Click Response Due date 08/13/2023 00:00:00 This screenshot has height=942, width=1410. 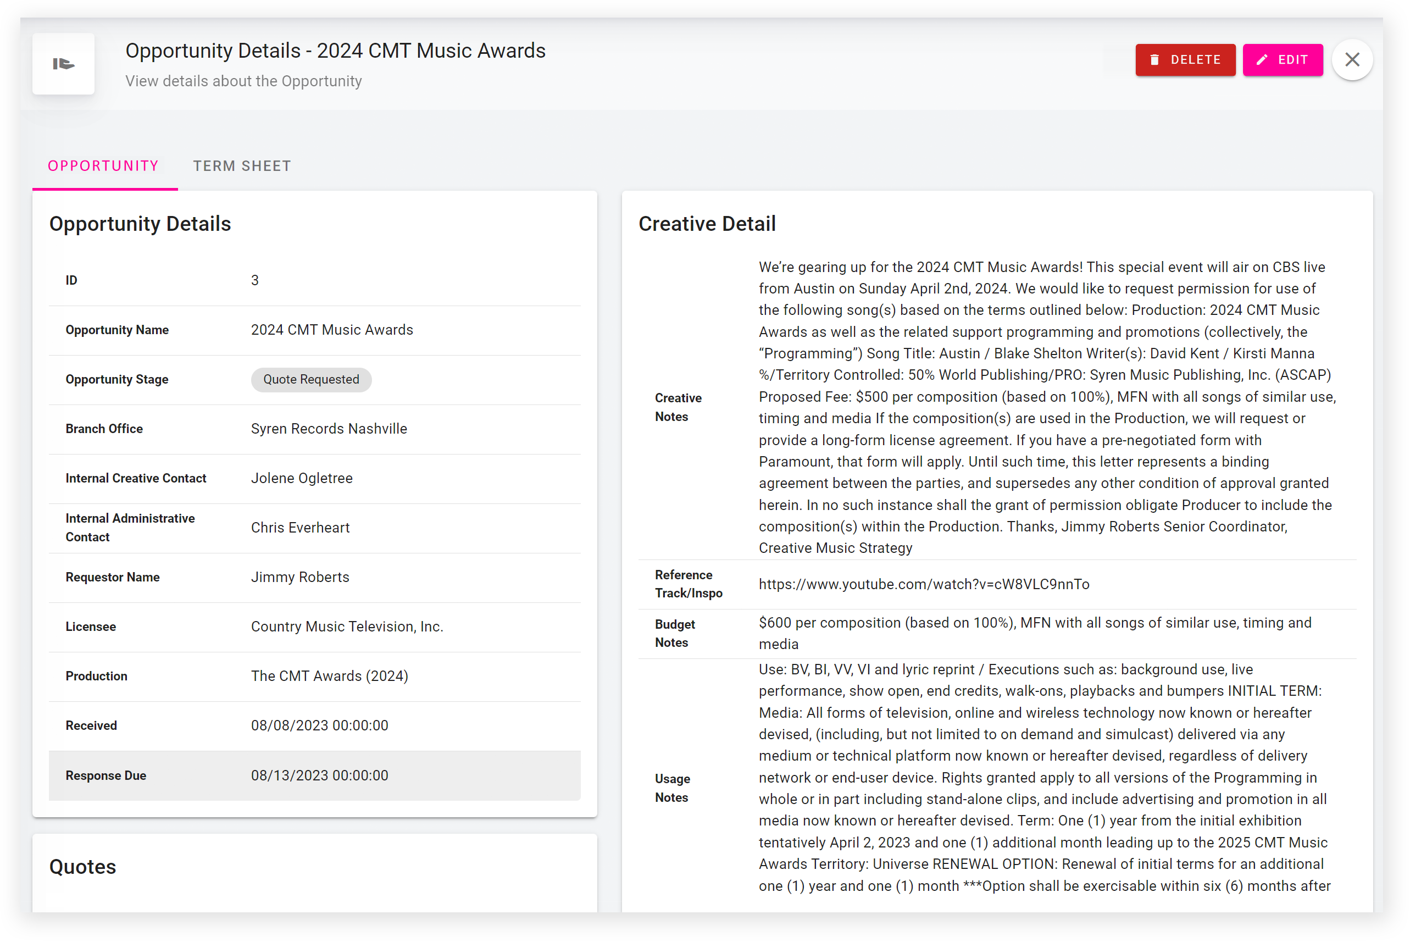pos(319,775)
